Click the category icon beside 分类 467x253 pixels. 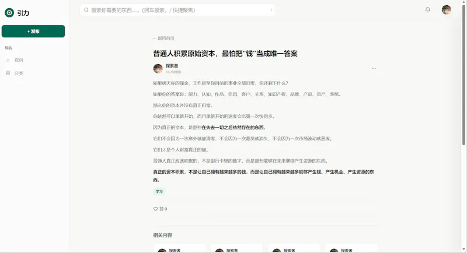point(8,73)
